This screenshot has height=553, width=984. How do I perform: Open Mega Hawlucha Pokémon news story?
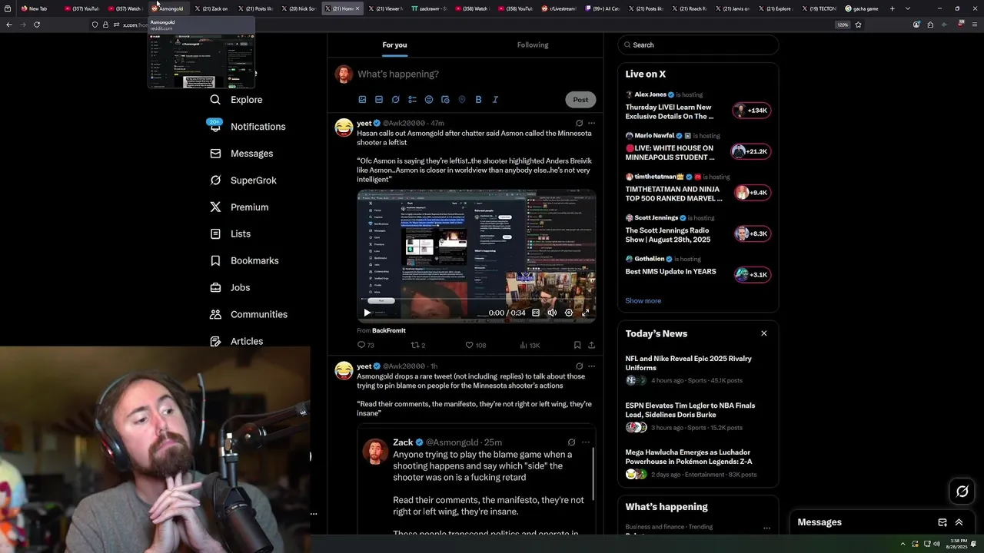coord(698,463)
